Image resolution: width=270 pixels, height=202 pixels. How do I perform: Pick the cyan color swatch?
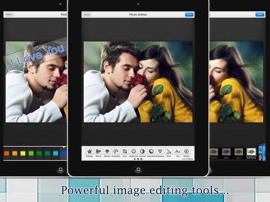pos(56,154)
